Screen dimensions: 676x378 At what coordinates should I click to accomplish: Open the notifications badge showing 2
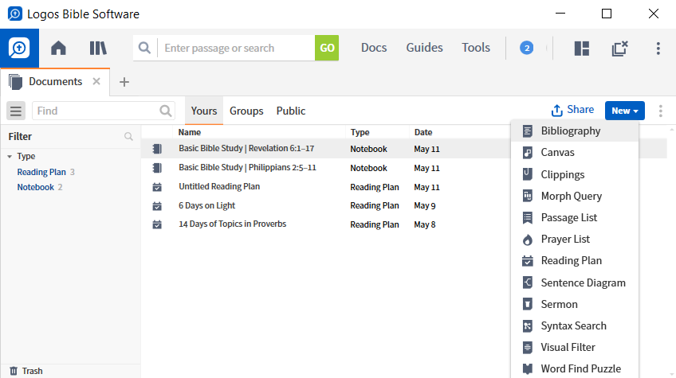(526, 48)
